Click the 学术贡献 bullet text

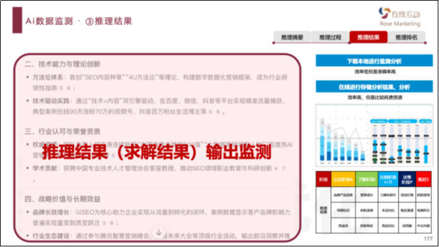tap(159, 168)
